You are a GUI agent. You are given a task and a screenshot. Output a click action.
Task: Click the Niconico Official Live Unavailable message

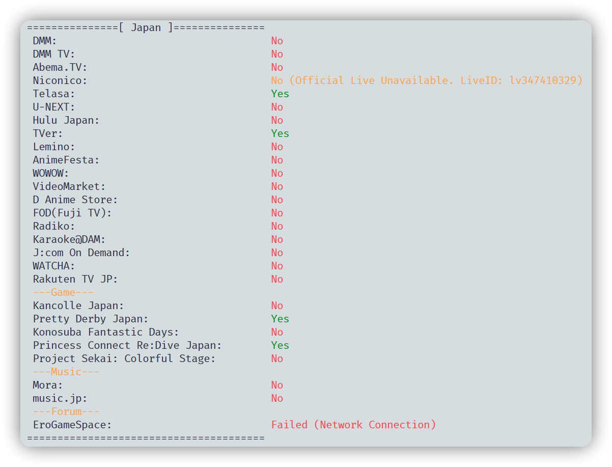tap(427, 80)
